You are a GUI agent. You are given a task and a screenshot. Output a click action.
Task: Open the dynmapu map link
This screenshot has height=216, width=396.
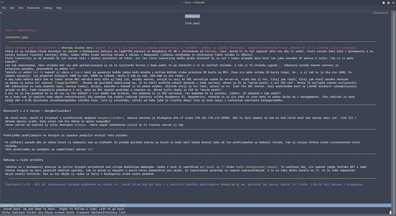tap(80, 125)
